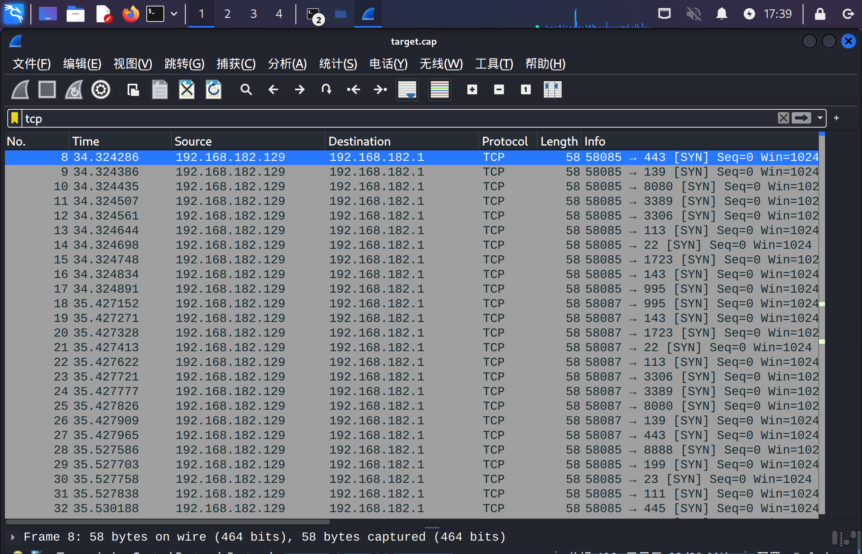Image resolution: width=862 pixels, height=554 pixels.
Task: Open the 分析(A) Analyze menu
Action: [287, 64]
